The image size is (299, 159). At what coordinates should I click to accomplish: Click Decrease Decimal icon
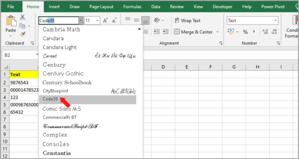coord(274,32)
